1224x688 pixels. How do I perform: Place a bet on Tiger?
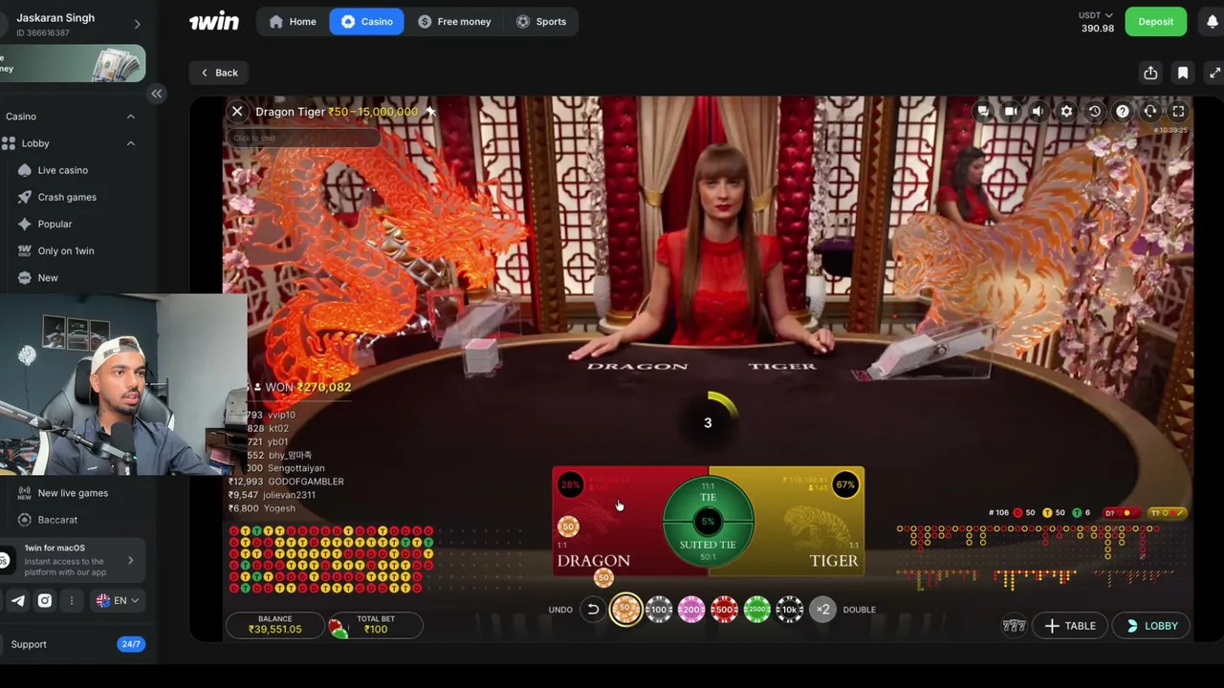(809, 522)
